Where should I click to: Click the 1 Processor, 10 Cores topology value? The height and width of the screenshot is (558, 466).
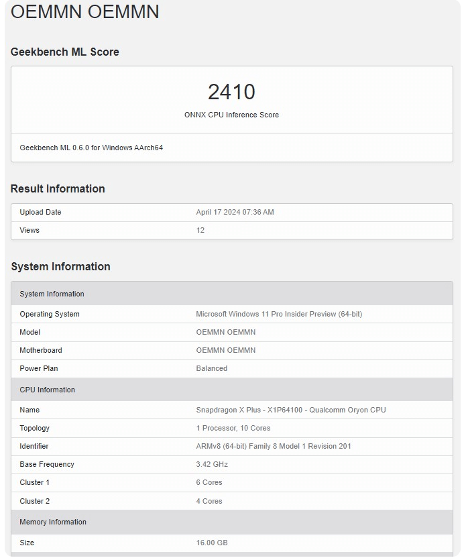tap(233, 428)
